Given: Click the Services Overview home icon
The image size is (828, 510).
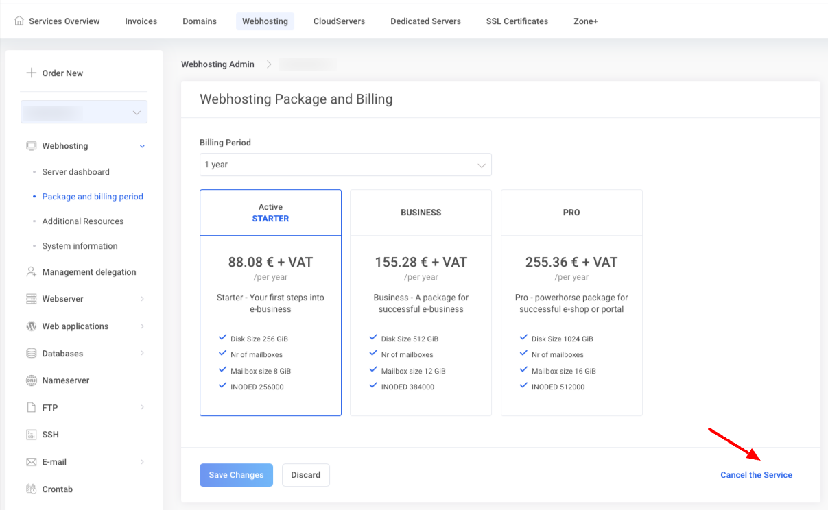Looking at the screenshot, I should pos(19,21).
